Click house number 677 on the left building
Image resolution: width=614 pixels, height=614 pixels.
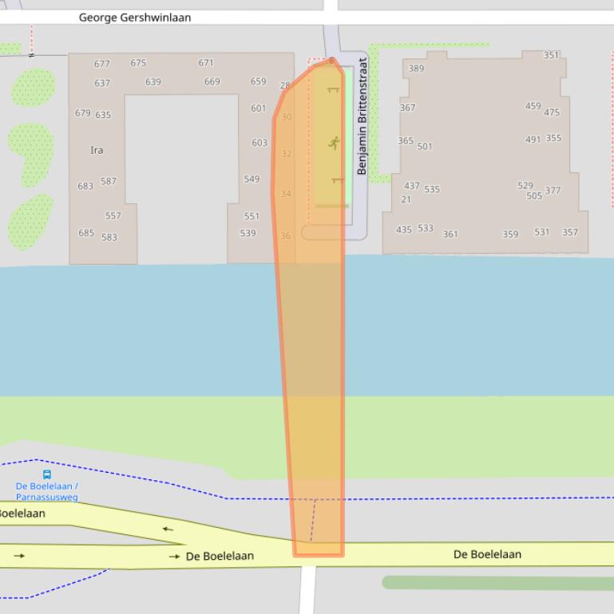tap(102, 64)
